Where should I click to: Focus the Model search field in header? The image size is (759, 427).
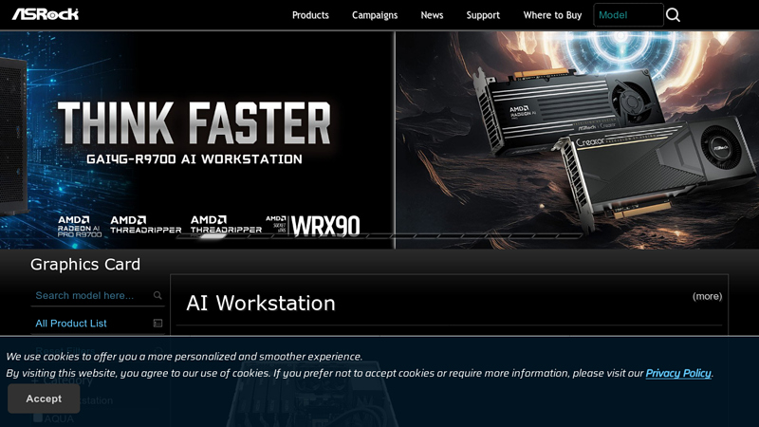(628, 15)
